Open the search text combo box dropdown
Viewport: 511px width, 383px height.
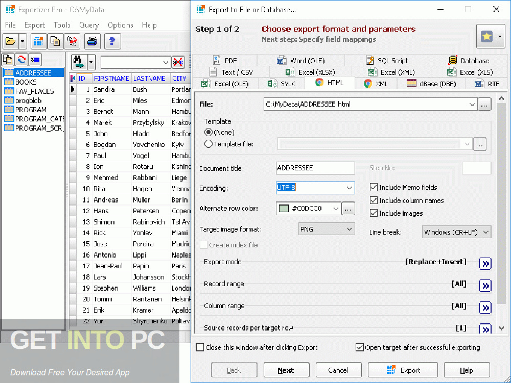tap(165, 62)
